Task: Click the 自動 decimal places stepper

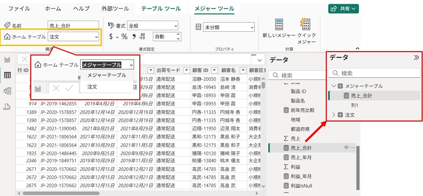Action: click(x=167, y=37)
